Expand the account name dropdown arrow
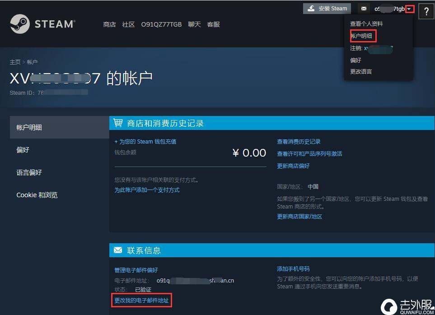This screenshot has height=315, width=435. (409, 9)
